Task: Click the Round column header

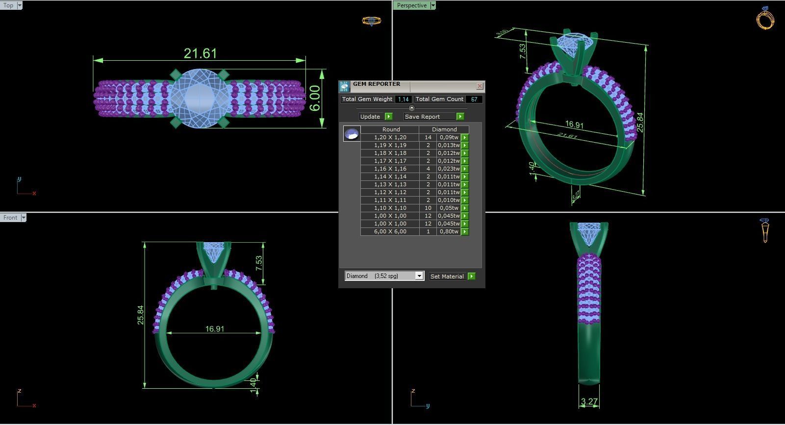Action: coord(391,129)
